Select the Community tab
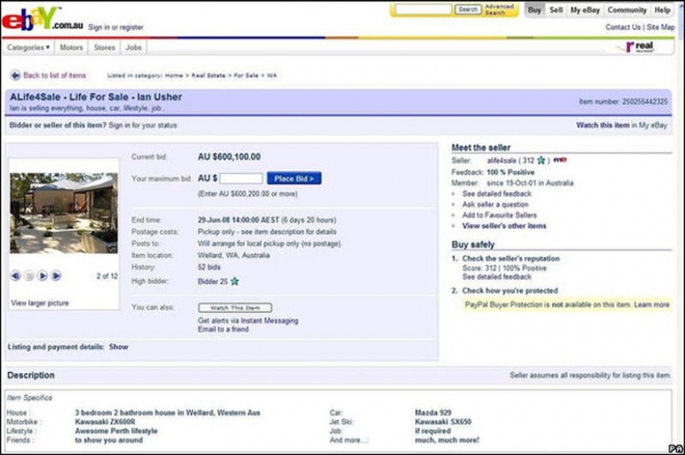This screenshot has width=685, height=455. click(627, 10)
